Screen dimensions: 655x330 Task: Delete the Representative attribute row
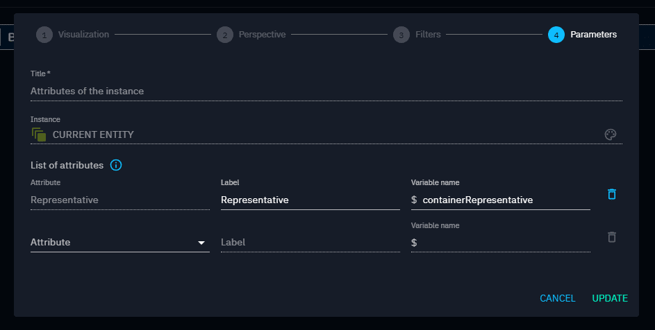[x=611, y=194]
